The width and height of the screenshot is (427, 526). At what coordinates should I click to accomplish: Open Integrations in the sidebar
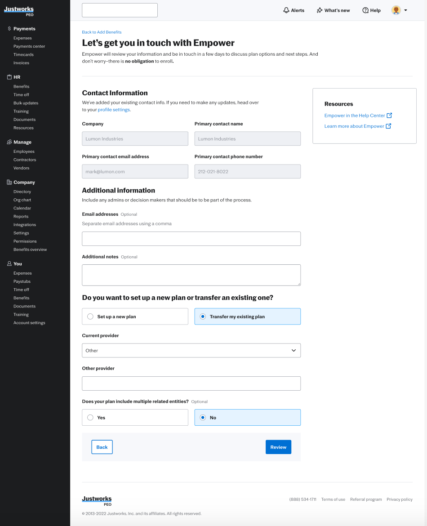coord(24,225)
